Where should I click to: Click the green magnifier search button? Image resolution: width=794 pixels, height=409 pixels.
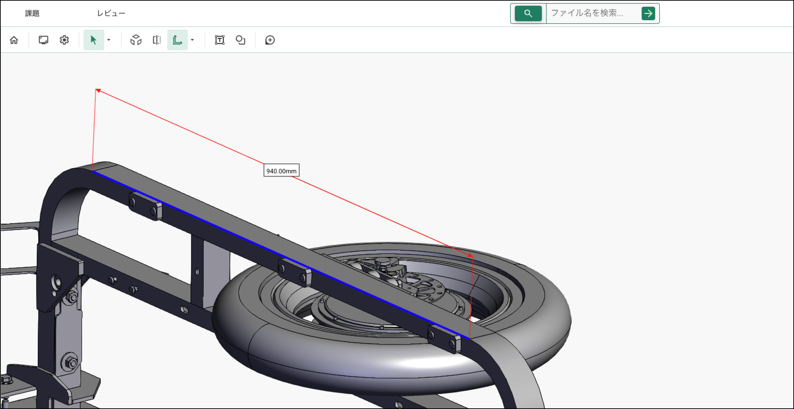(x=528, y=13)
